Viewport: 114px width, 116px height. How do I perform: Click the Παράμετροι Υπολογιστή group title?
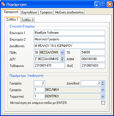click(26, 76)
